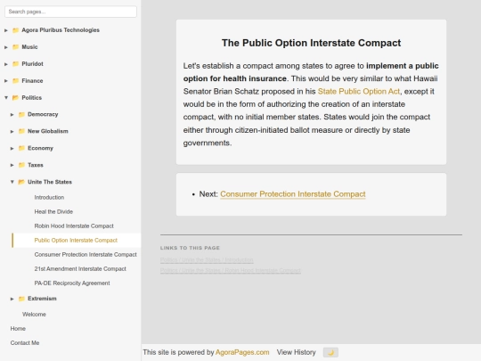Click the Democracy folder icon

[x=21, y=114]
